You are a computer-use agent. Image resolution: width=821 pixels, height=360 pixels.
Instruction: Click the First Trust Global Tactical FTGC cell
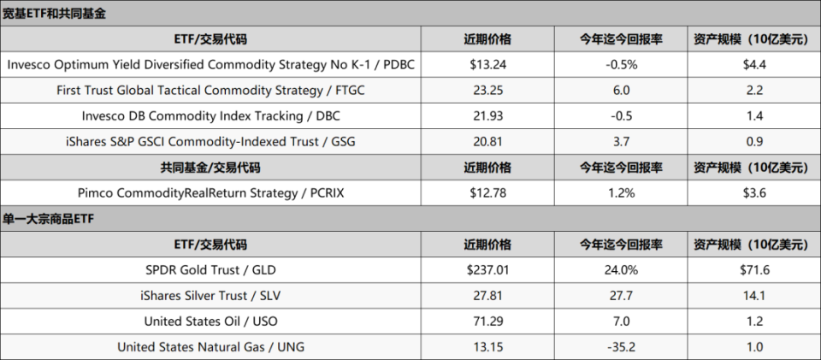[x=210, y=91]
